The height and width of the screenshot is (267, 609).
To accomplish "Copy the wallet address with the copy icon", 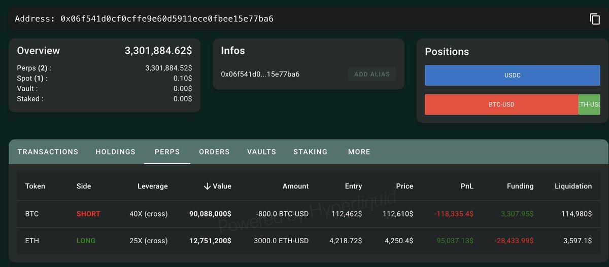I will pos(595,19).
